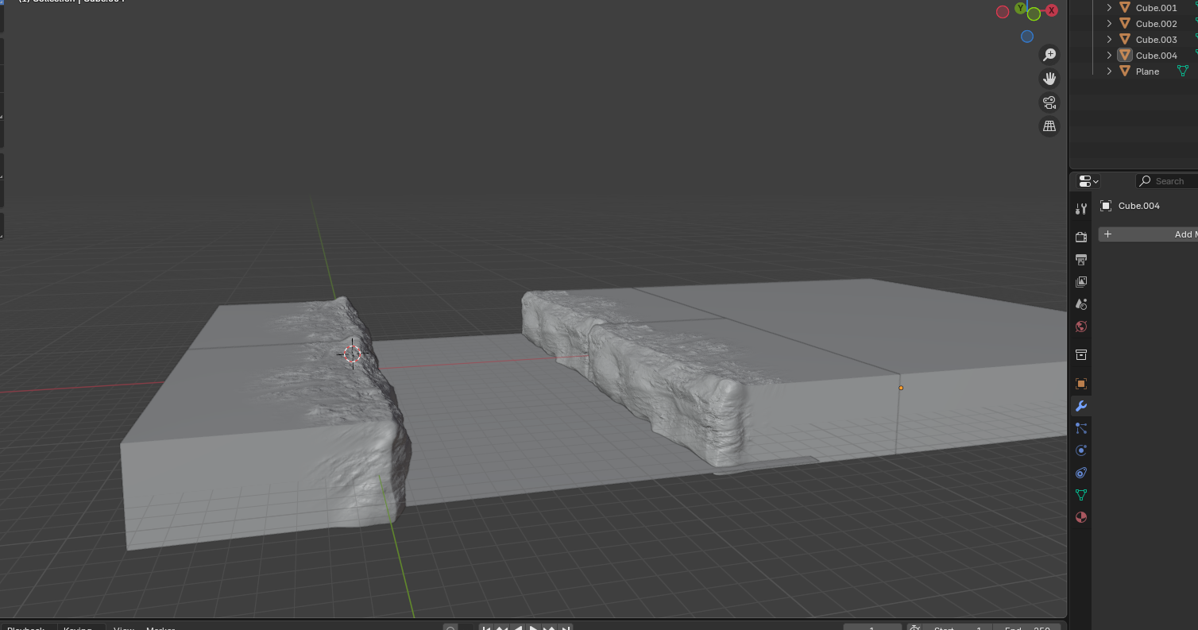This screenshot has width=1198, height=630.
Task: Toggle the camera view icon
Action: click(x=1049, y=102)
